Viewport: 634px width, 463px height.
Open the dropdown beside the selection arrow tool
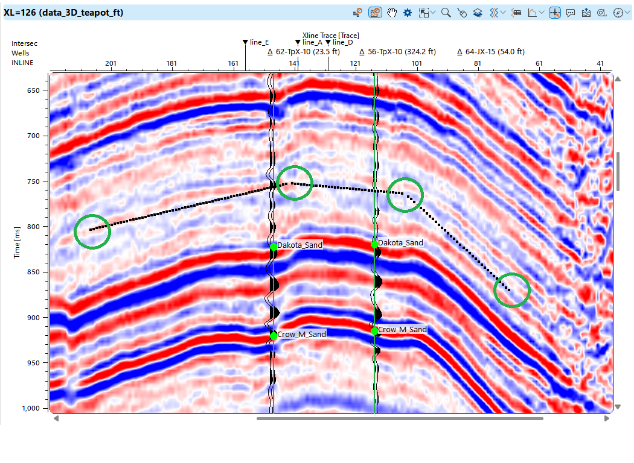(x=432, y=12)
